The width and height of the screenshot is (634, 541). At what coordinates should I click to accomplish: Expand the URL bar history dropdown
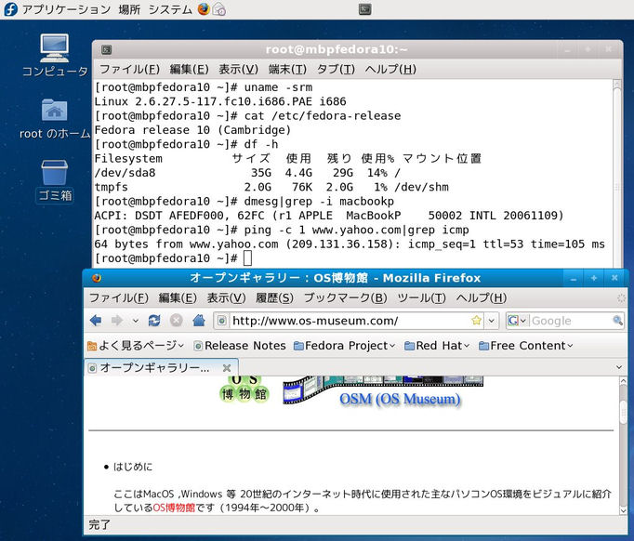point(491,321)
